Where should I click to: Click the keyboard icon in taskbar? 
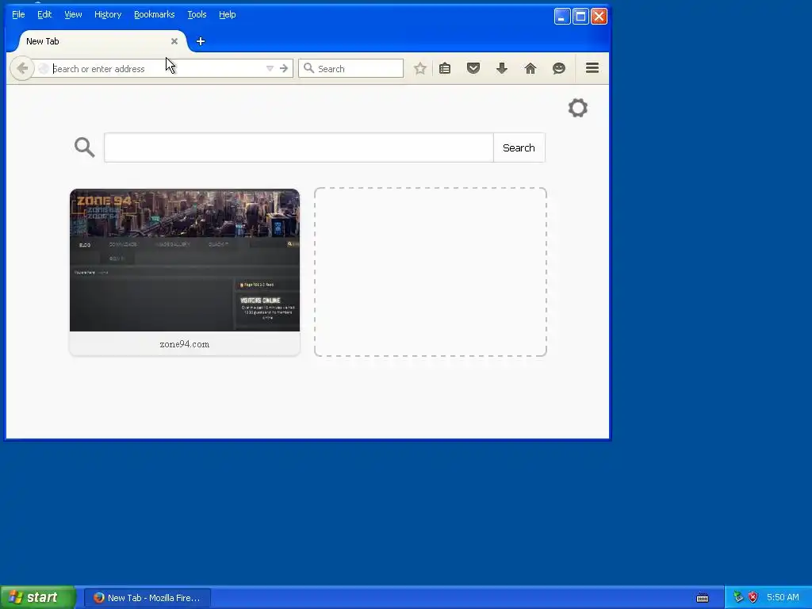coord(703,598)
